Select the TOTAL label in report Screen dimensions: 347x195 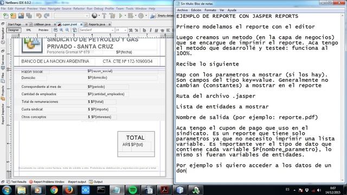tap(135, 138)
